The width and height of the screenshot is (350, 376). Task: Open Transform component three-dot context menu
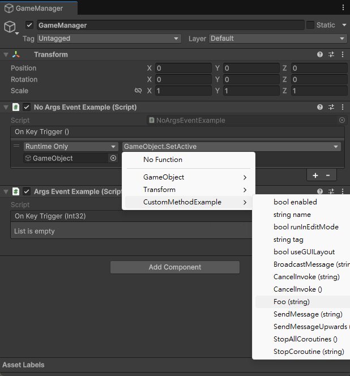tap(343, 55)
